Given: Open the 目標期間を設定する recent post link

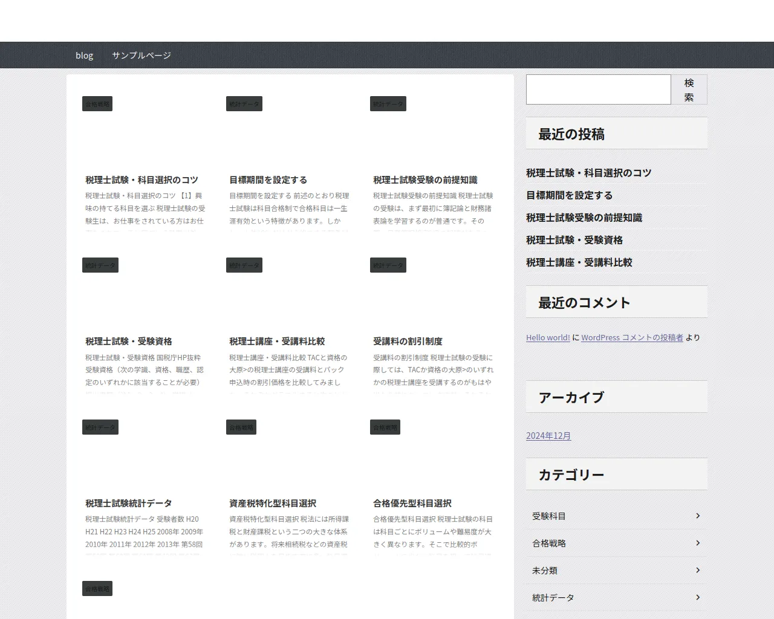Looking at the screenshot, I should (568, 195).
